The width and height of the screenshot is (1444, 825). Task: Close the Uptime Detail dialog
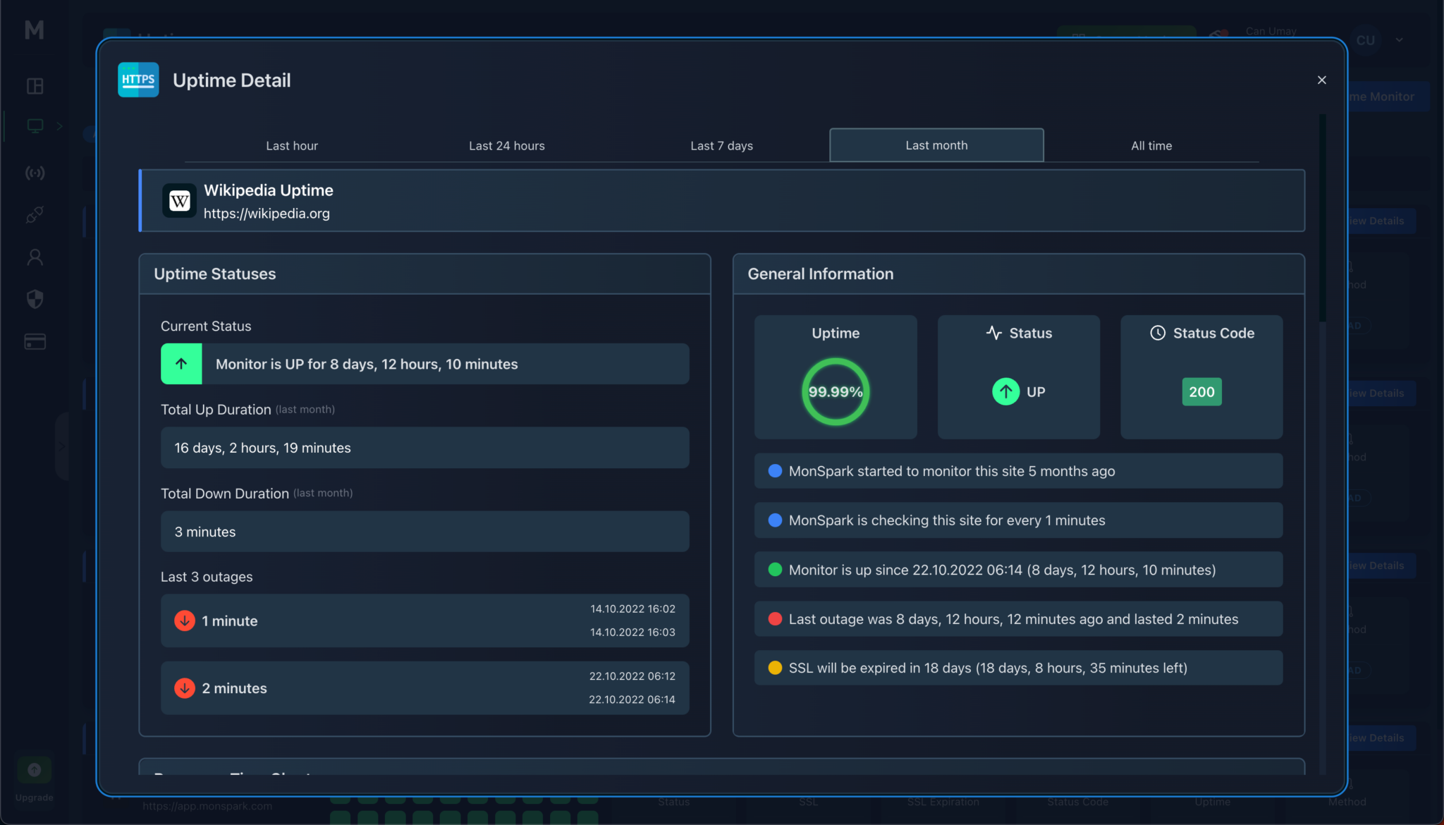pyautogui.click(x=1321, y=80)
